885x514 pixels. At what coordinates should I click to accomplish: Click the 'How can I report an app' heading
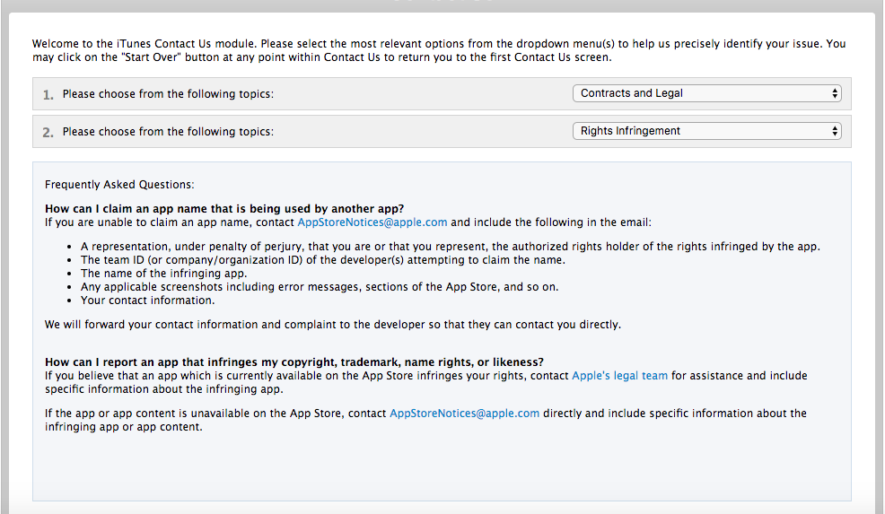[x=294, y=362]
